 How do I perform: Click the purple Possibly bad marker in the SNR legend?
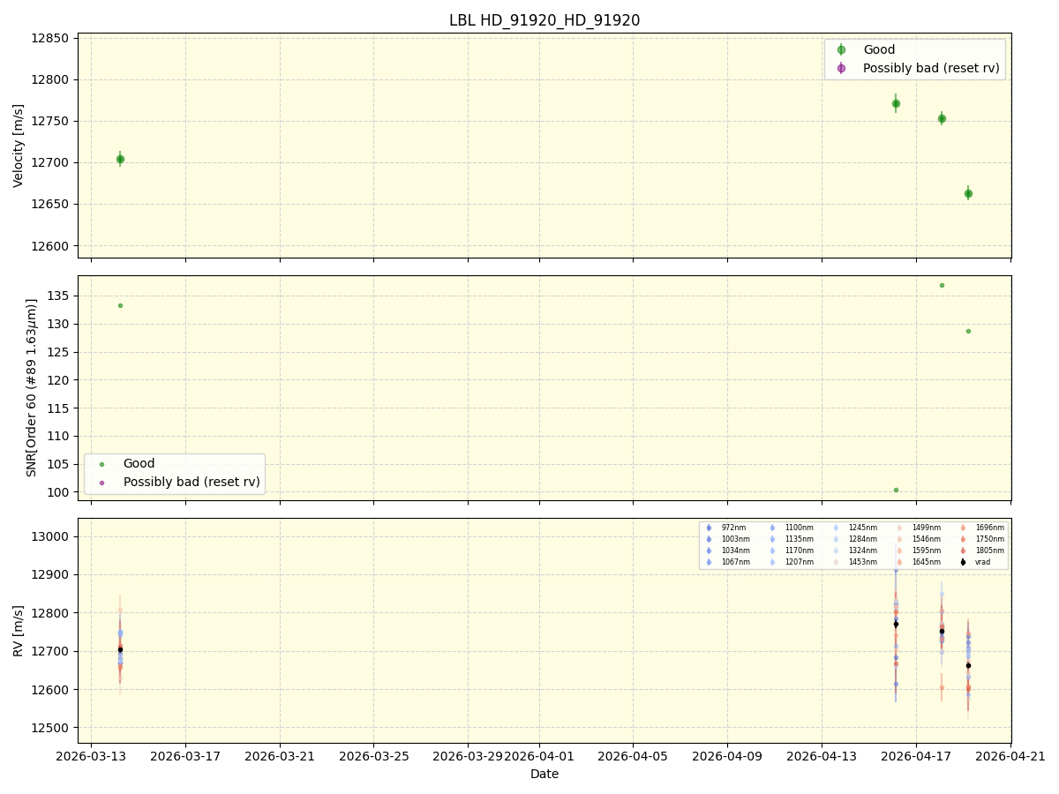click(x=101, y=483)
